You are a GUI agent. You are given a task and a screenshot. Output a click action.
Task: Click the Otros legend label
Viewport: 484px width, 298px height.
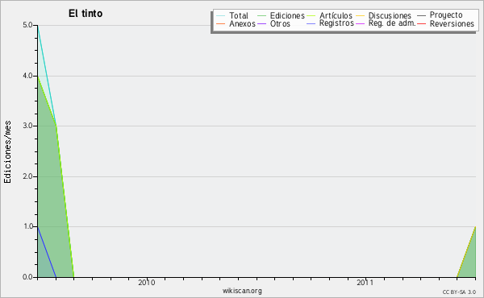tap(280, 23)
